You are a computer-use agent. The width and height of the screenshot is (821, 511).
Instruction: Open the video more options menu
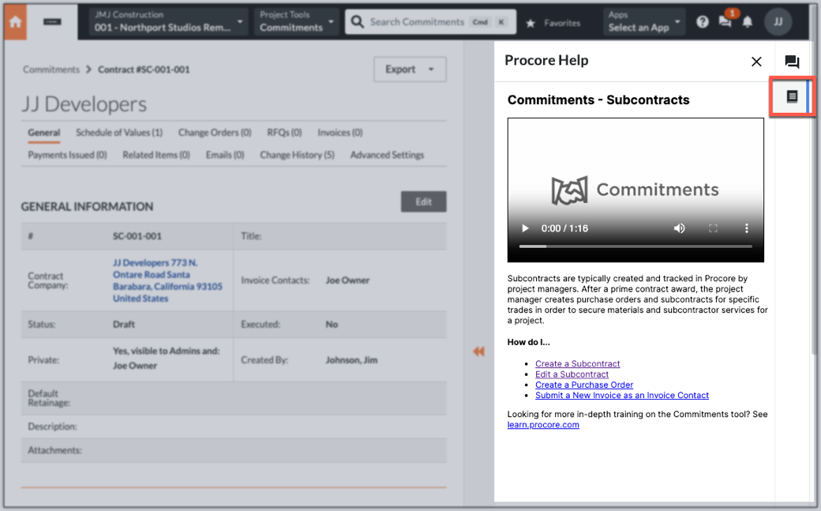coord(746,228)
